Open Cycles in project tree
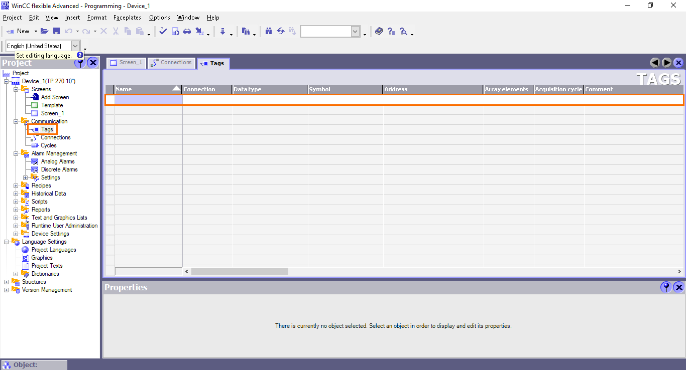686x370 pixels. click(48, 145)
